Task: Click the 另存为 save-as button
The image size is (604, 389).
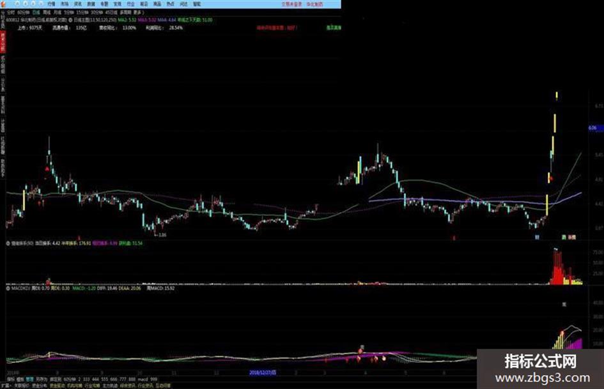Action: (x=42, y=379)
